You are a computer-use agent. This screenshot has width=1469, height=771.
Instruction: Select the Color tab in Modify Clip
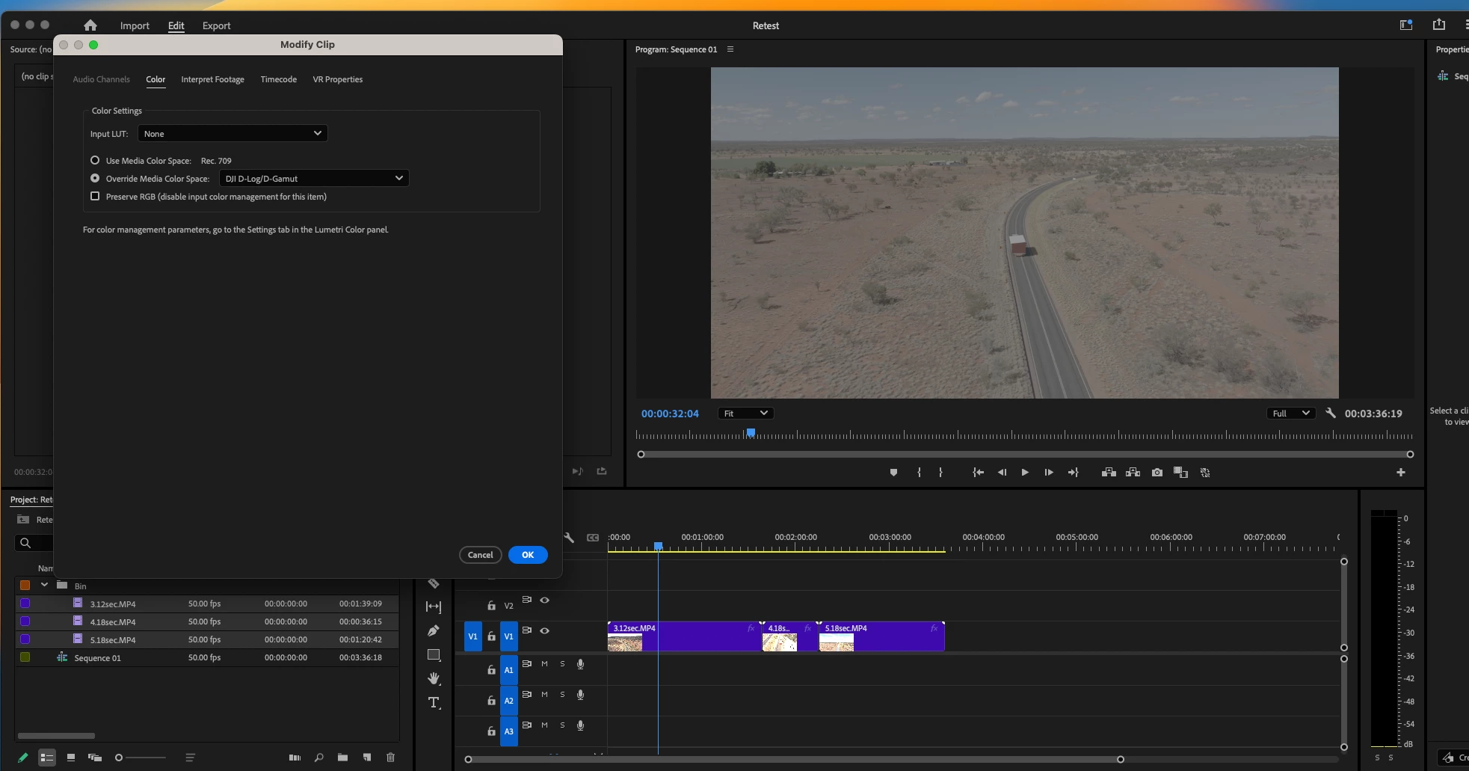[x=155, y=79]
